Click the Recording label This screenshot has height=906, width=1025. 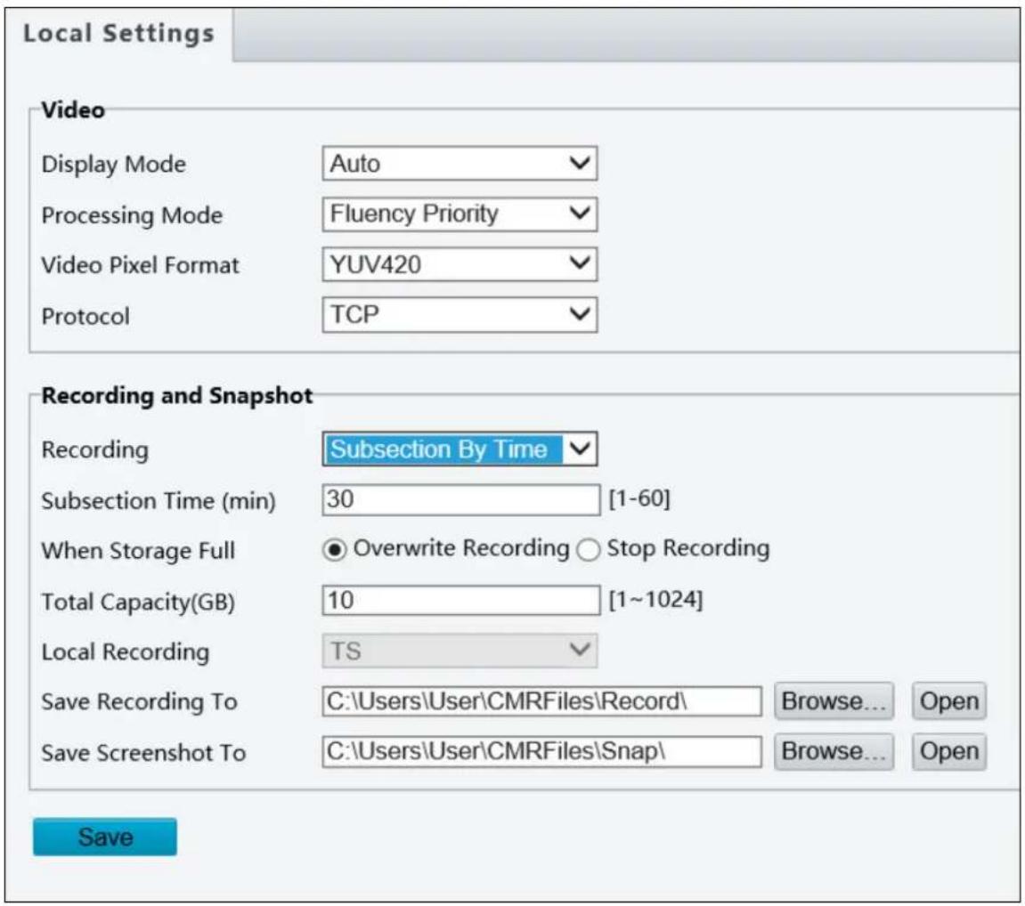click(95, 450)
